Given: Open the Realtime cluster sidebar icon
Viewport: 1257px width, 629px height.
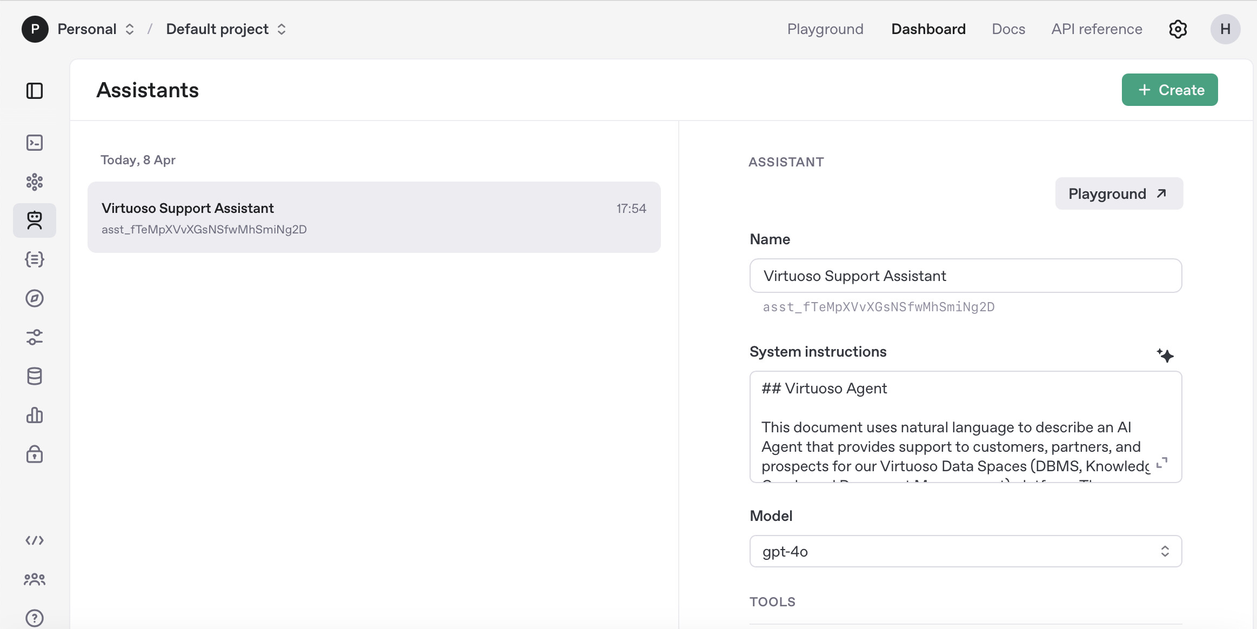Looking at the screenshot, I should coord(35,182).
